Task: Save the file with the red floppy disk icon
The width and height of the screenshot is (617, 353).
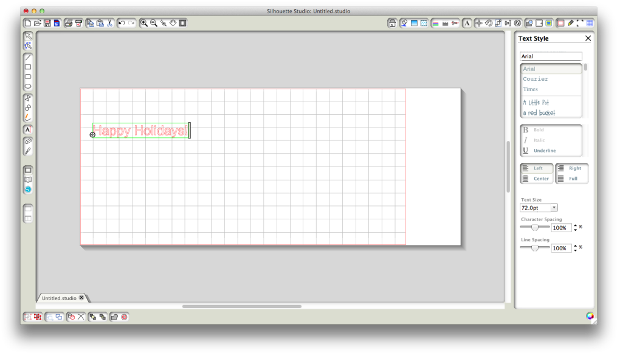Action: coord(47,23)
